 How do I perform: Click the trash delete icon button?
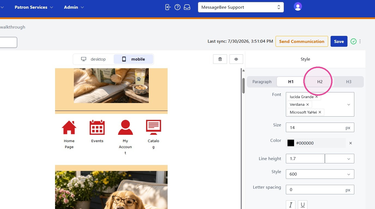tap(220, 59)
